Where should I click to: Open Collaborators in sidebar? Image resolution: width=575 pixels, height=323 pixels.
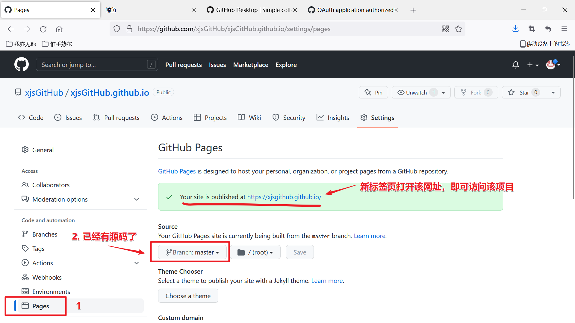[x=81, y=185]
